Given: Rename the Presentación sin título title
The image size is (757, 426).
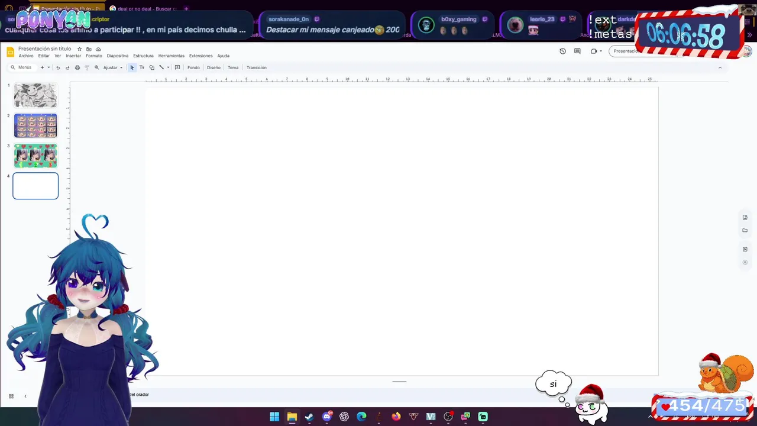Looking at the screenshot, I should pyautogui.click(x=44, y=49).
